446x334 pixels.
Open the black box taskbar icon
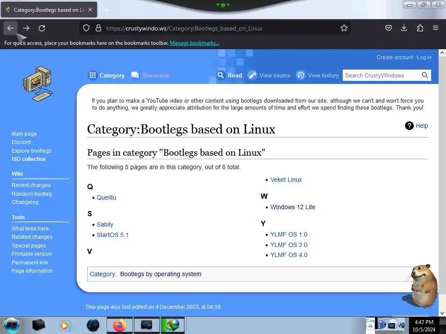[38, 325]
